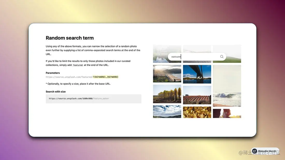Open the bridge over blue water photo
285x160 pixels.
[x=197, y=74]
